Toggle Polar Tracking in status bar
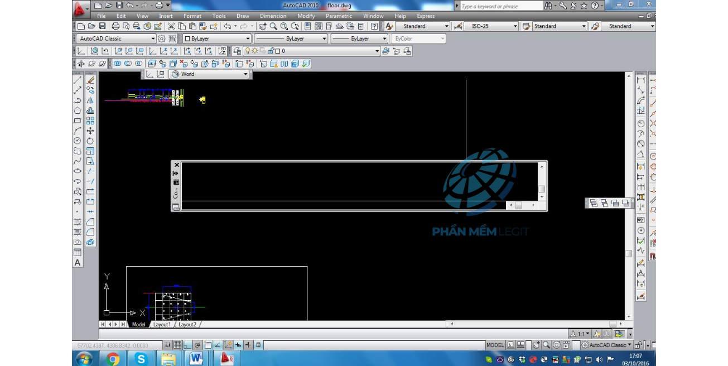728x366 pixels. coord(197,345)
